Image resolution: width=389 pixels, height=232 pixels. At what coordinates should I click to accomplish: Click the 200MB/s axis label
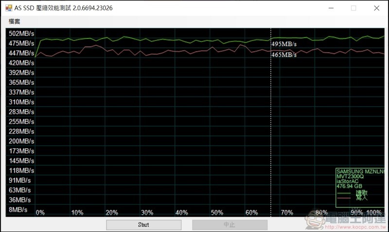pos(21,141)
